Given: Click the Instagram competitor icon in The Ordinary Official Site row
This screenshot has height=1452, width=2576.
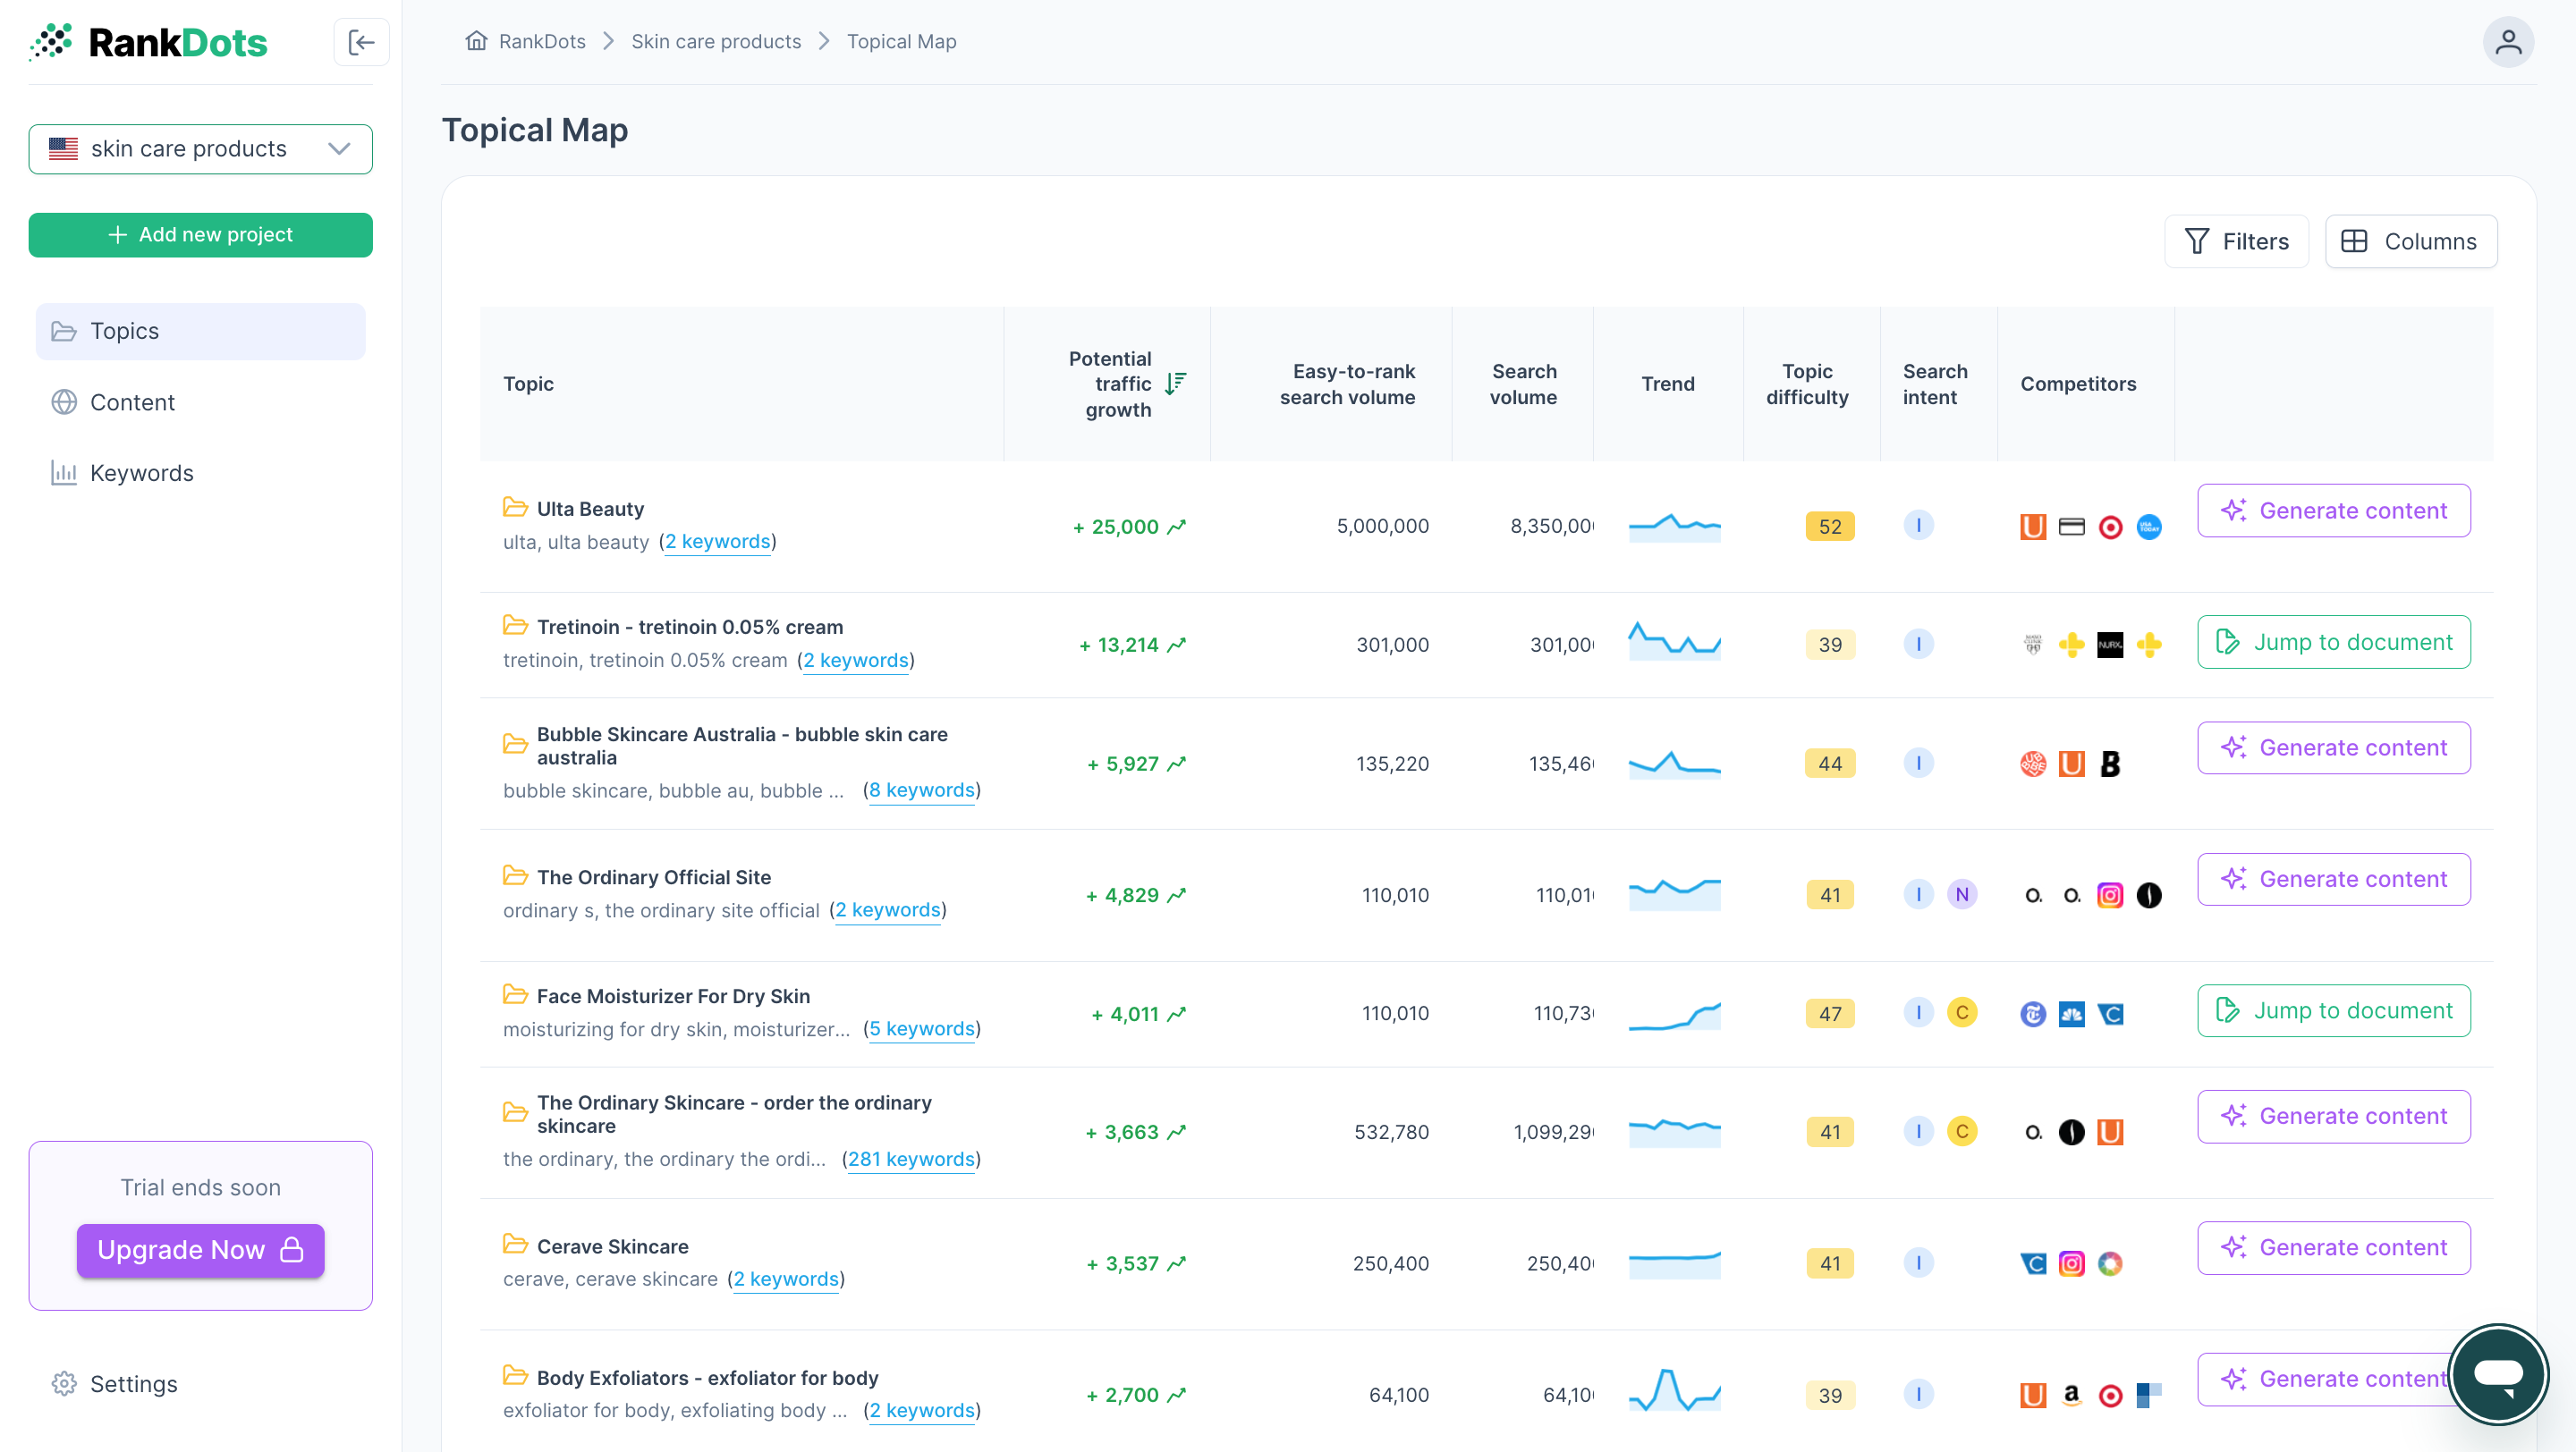Looking at the screenshot, I should pos(2110,895).
